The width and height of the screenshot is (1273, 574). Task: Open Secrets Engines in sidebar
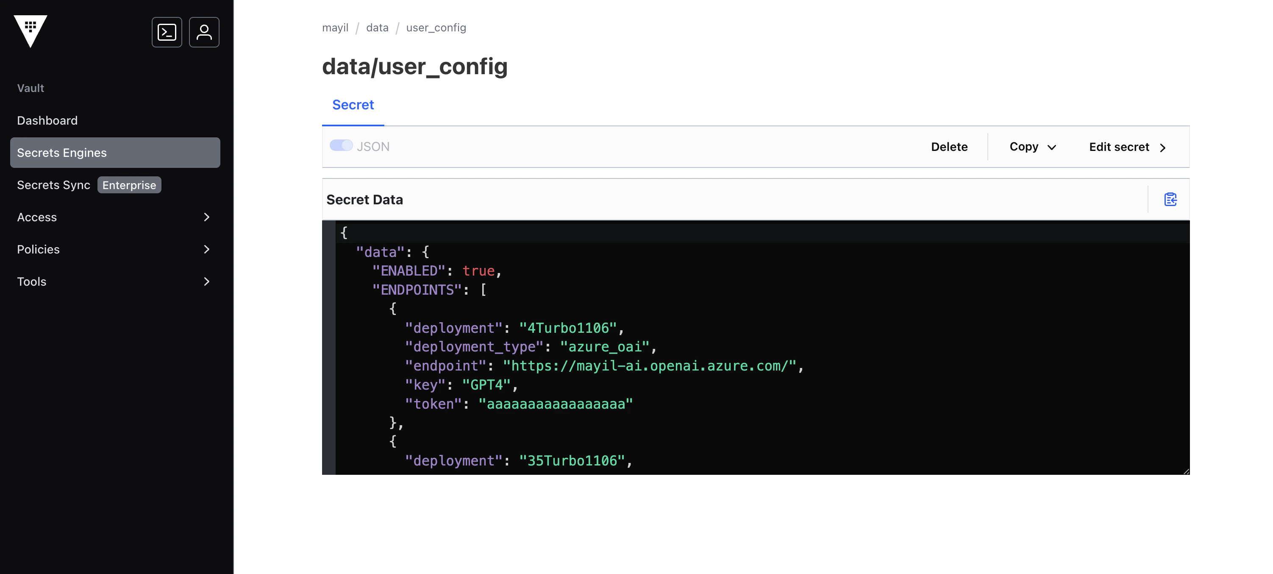click(x=115, y=153)
